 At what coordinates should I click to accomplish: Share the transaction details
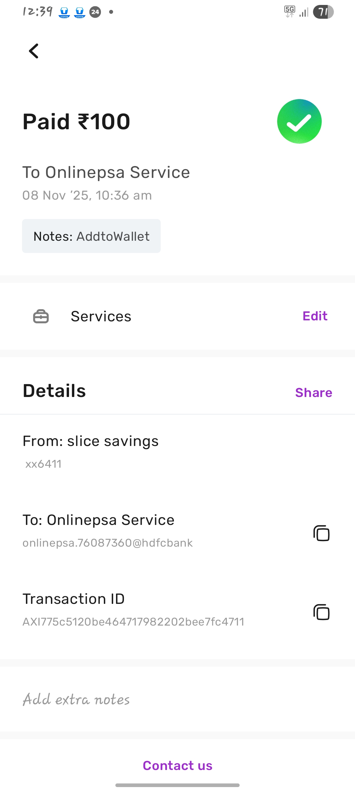pyautogui.click(x=314, y=393)
